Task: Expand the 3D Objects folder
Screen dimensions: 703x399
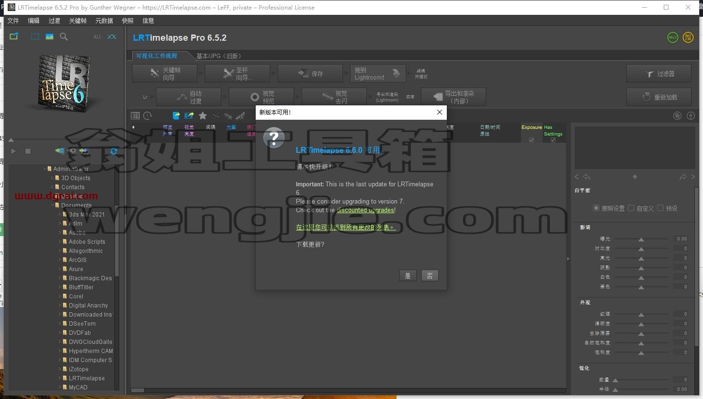Action: point(52,178)
